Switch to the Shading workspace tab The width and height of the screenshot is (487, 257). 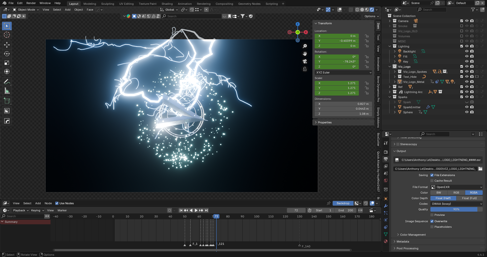click(x=167, y=4)
